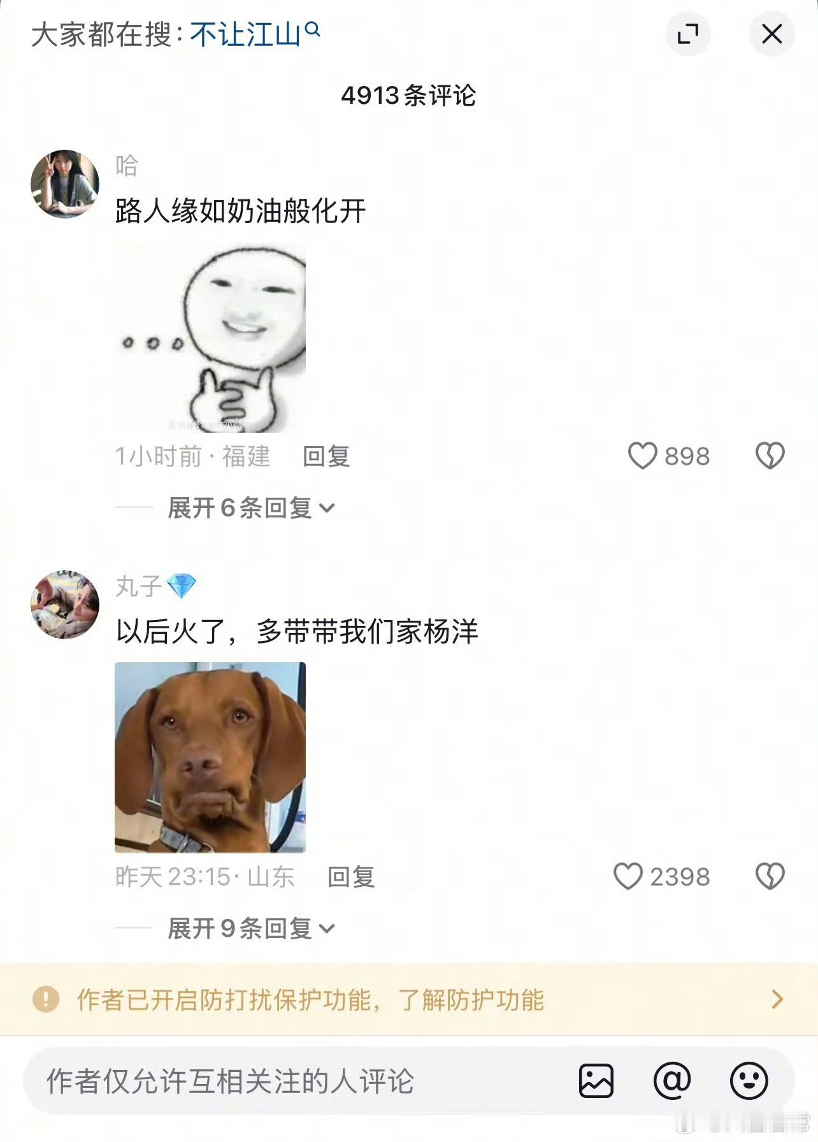Image resolution: width=818 pixels, height=1142 pixels.
Task: Open the emoji smiley picker
Action: pyautogui.click(x=749, y=1081)
